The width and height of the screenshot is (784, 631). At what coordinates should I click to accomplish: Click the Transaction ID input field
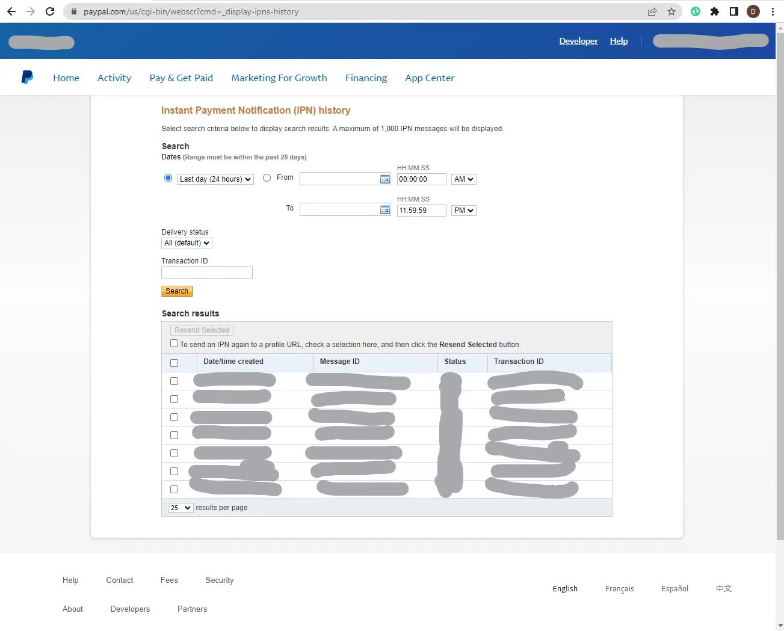tap(207, 272)
